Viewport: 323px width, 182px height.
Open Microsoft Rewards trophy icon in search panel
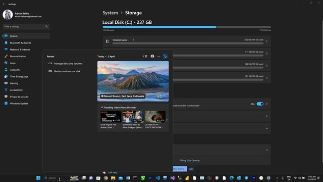(146, 56)
